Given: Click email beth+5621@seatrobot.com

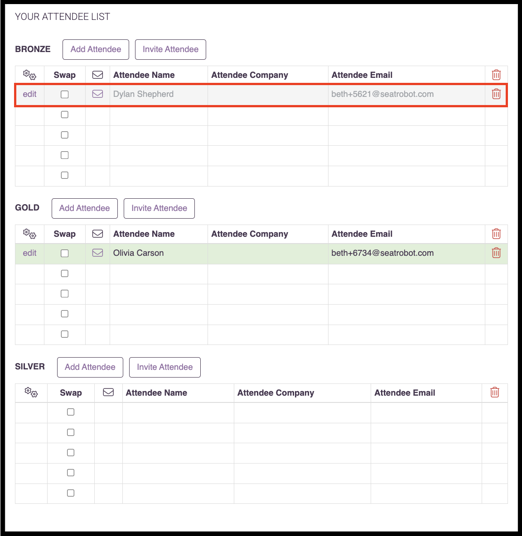Looking at the screenshot, I should click(382, 94).
